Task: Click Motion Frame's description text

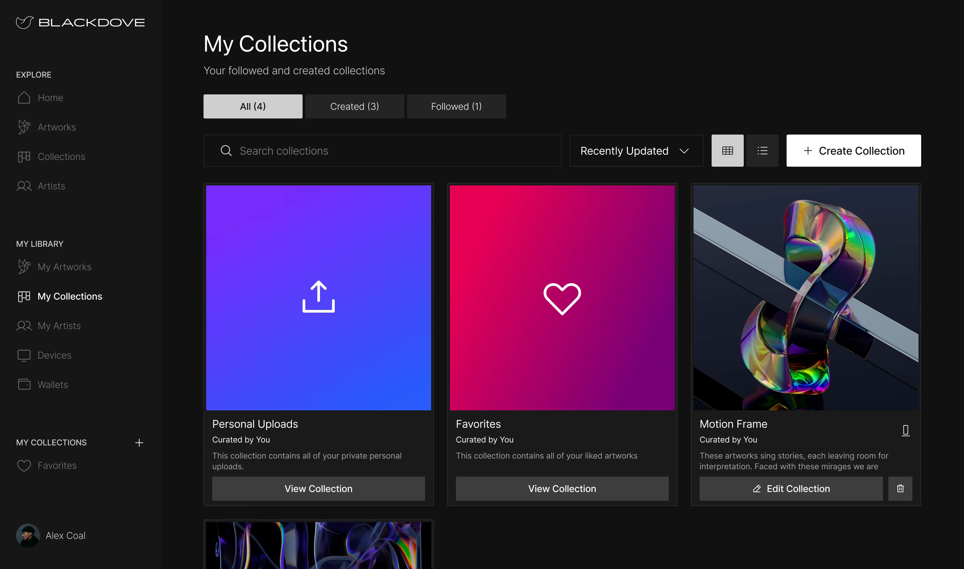Action: 794,461
